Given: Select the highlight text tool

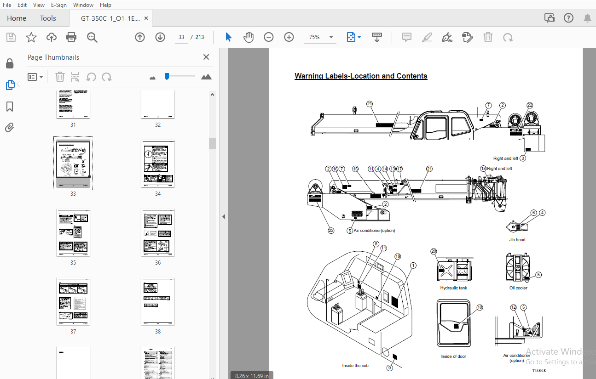Looking at the screenshot, I should tap(427, 37).
